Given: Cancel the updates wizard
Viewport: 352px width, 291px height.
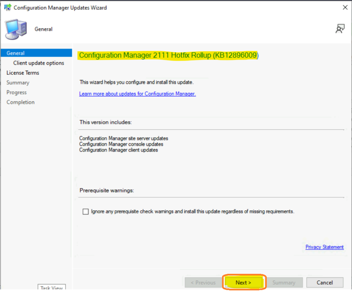Looking at the screenshot, I should tap(324, 282).
